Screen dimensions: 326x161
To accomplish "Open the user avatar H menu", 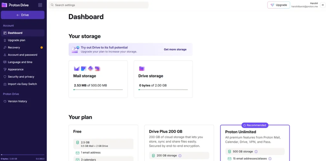I will (x=323, y=5).
